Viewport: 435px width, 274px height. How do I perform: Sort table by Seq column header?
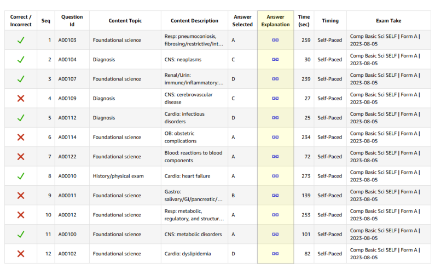tap(45, 21)
